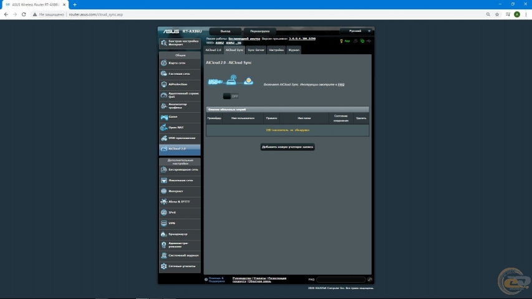Select the ASUS Wireless Router browser tab
This screenshot has width=532, height=299.
tap(35, 5)
